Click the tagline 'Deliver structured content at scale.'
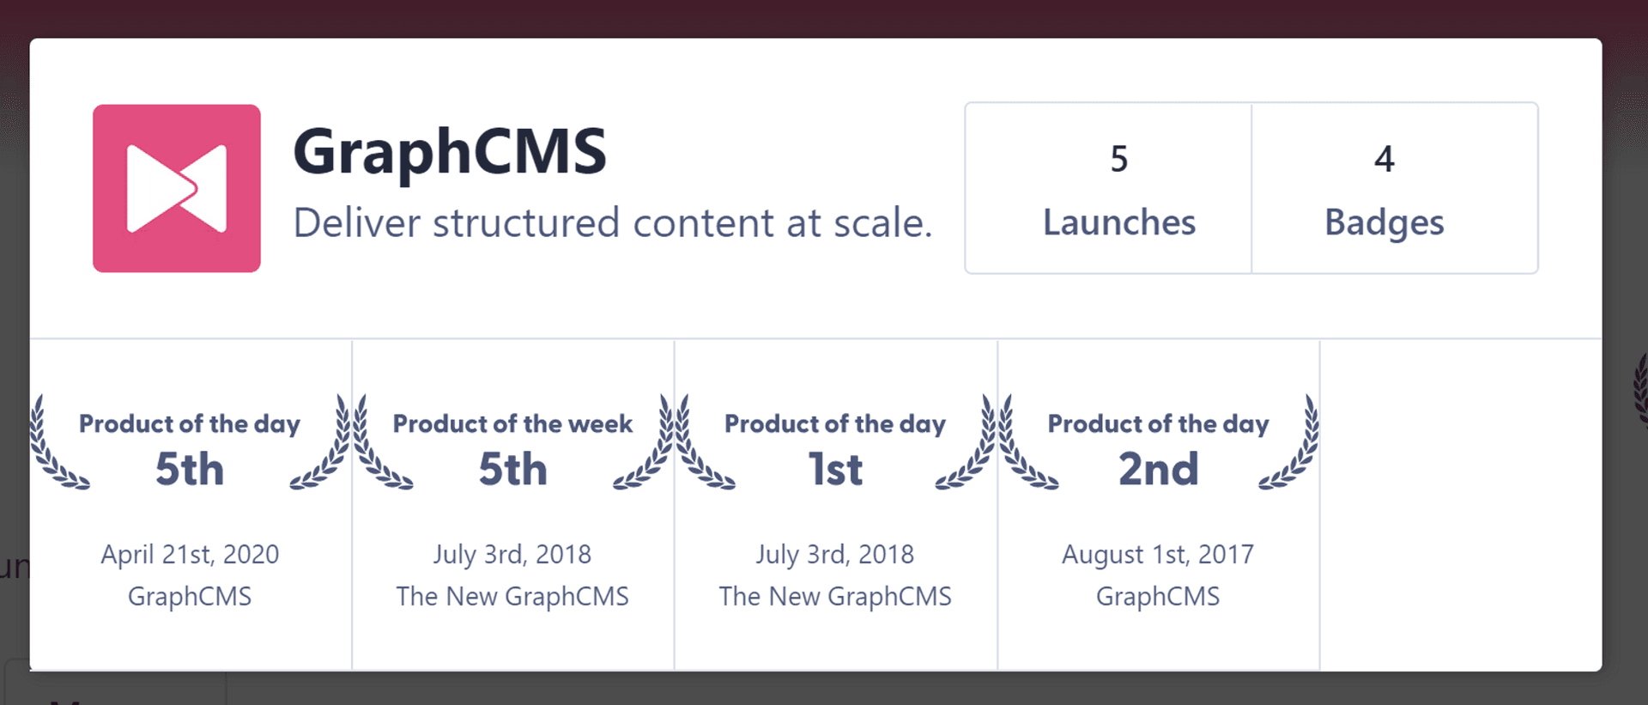Viewport: 1648px width, 705px height. pos(613,222)
